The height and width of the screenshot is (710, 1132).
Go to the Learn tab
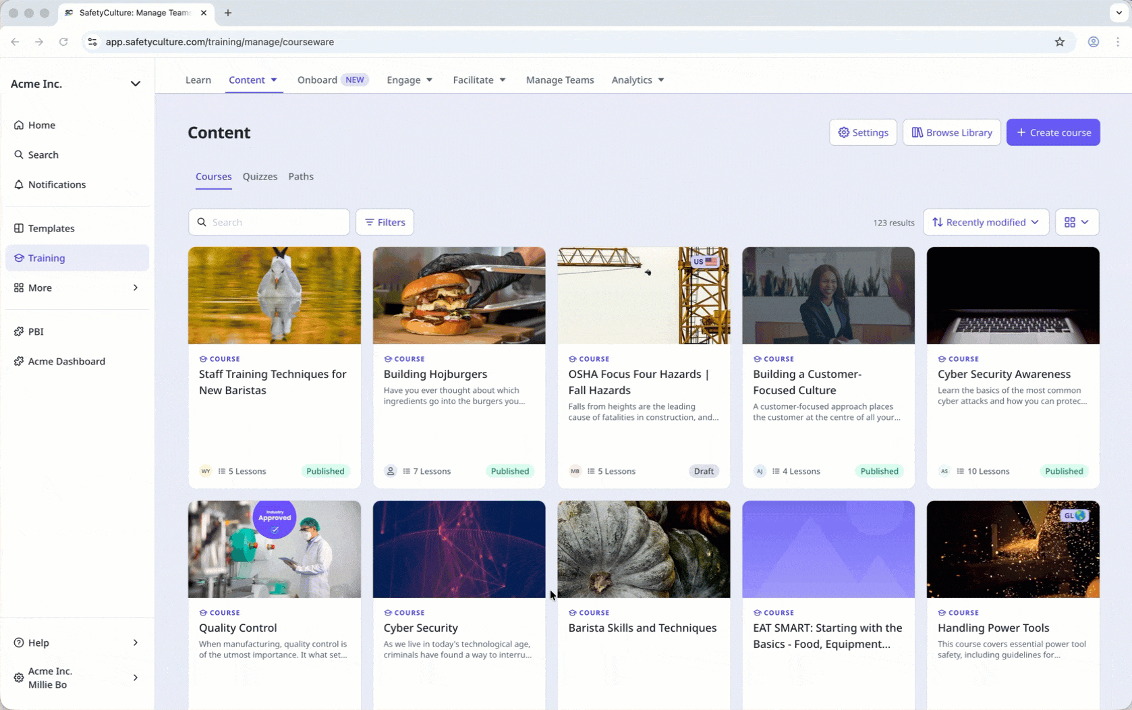point(198,80)
